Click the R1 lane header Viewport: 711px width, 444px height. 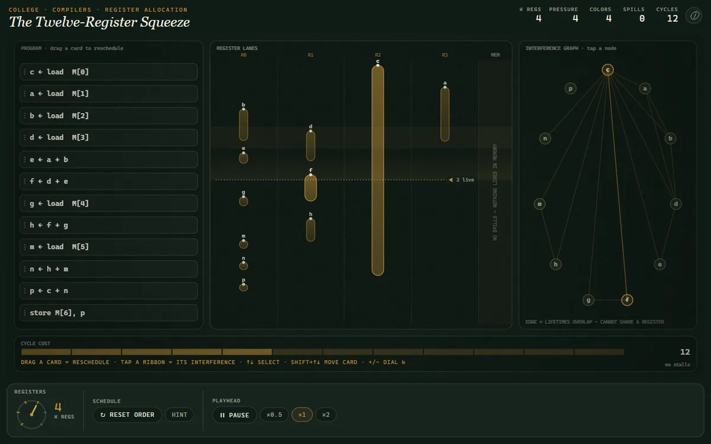(x=310, y=55)
